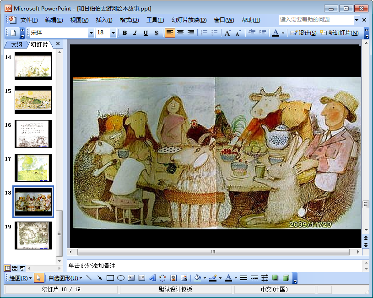
Task: Click the Select Objects arrow tool
Action: 39,278
